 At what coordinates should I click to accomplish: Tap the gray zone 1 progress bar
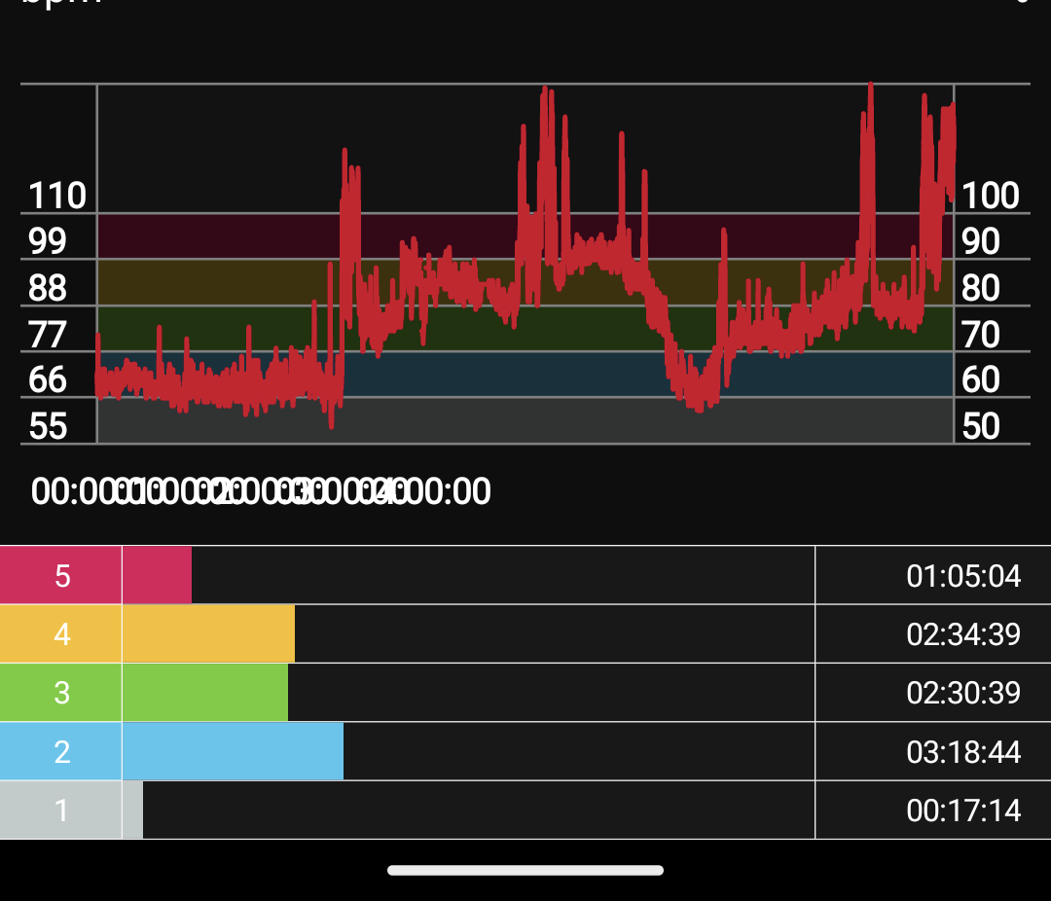tap(132, 810)
